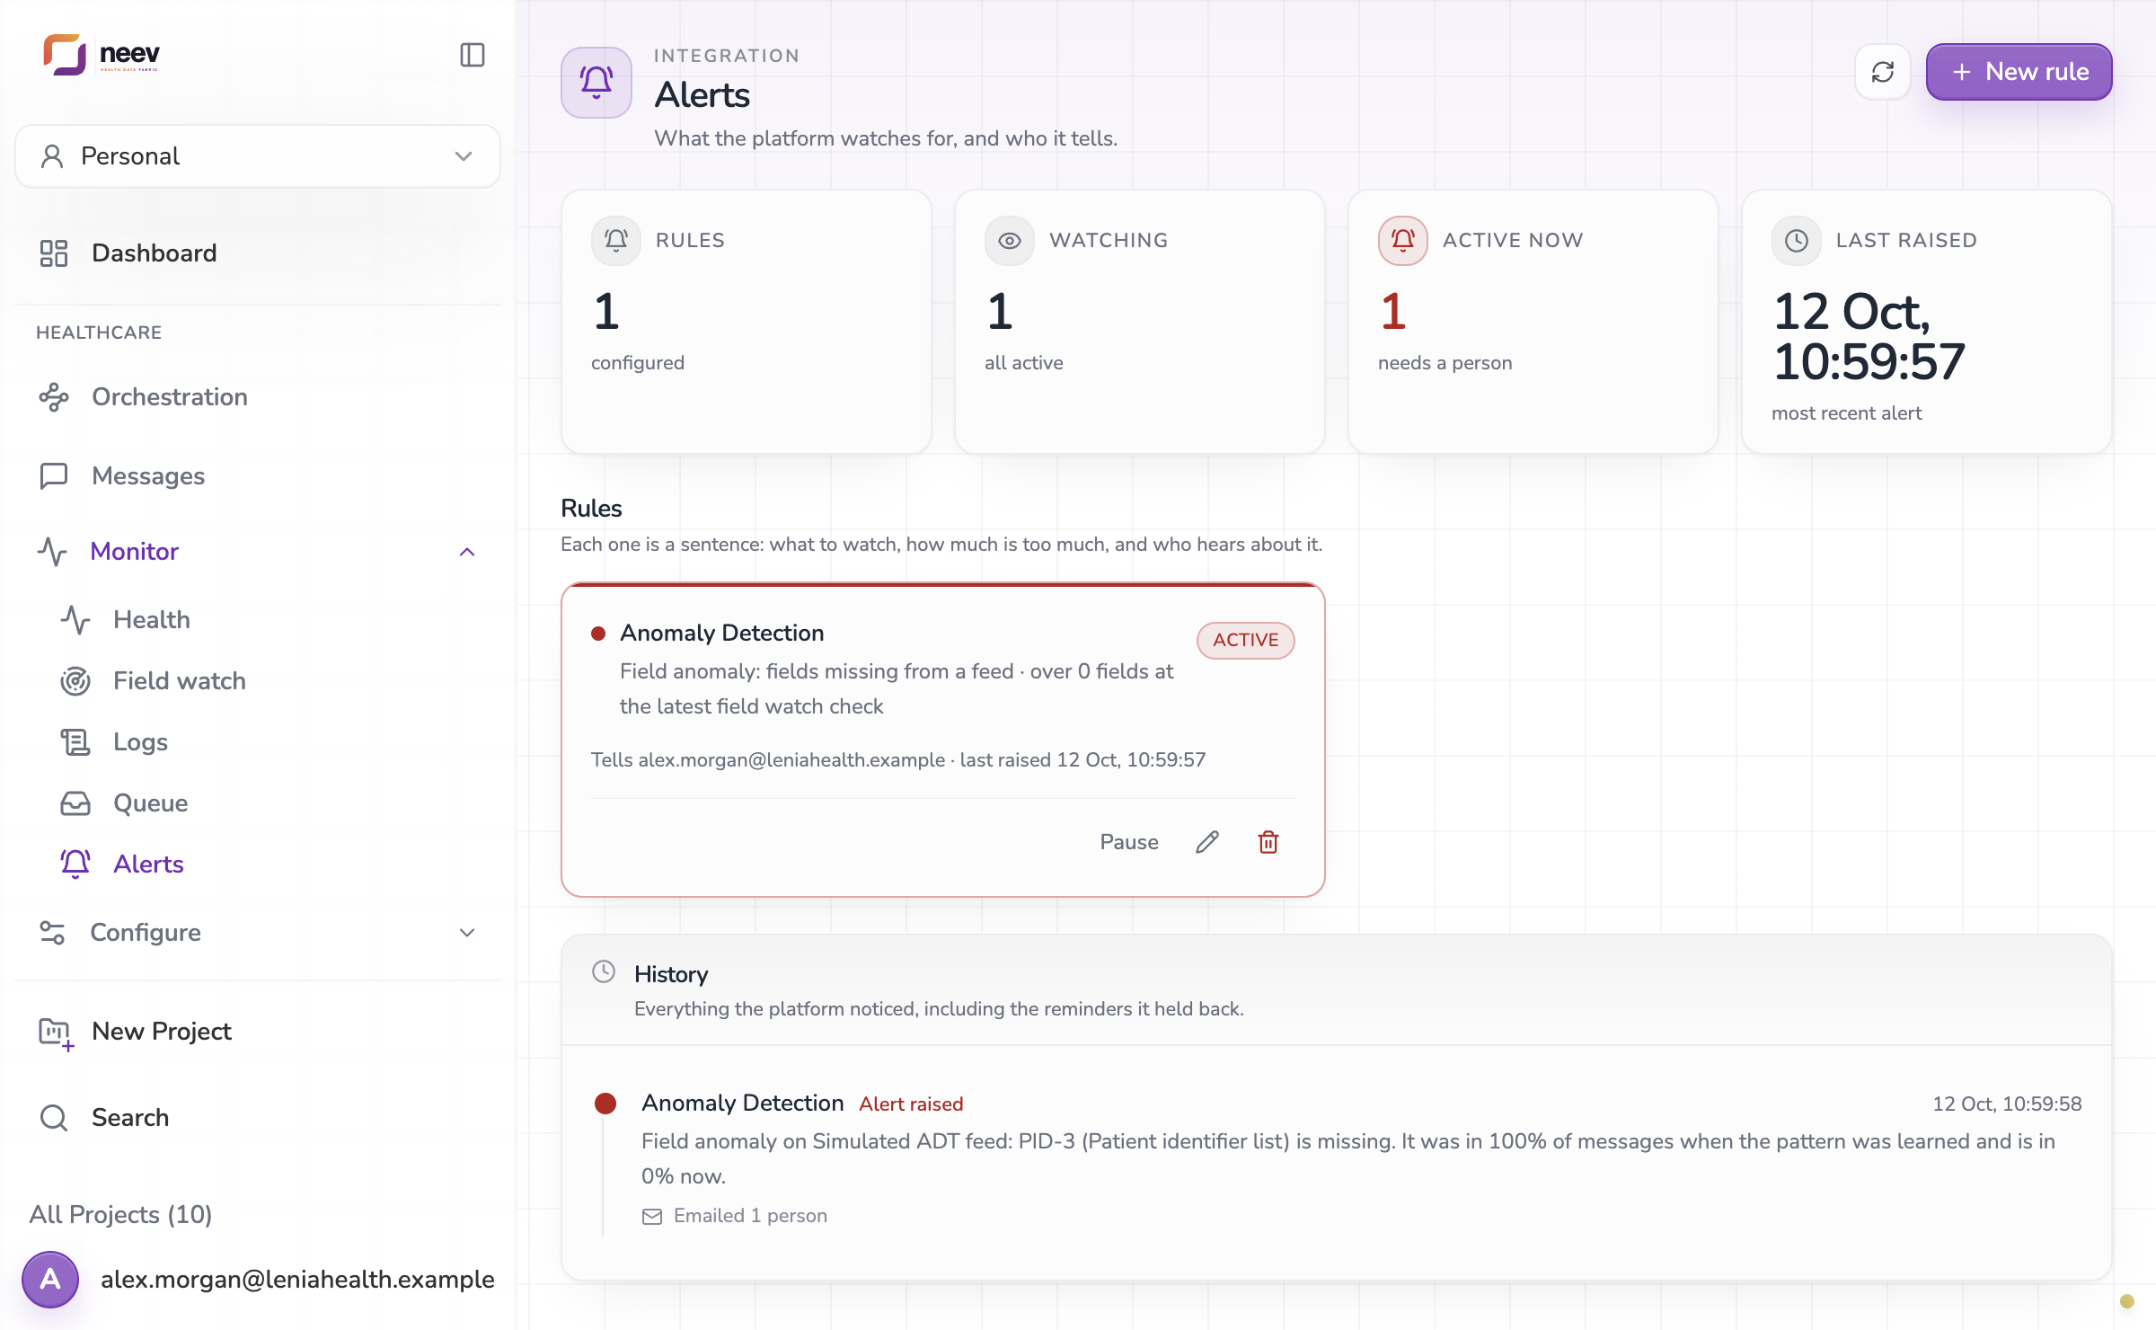
Task: Collapse the sidebar with panel icon
Action: point(473,55)
